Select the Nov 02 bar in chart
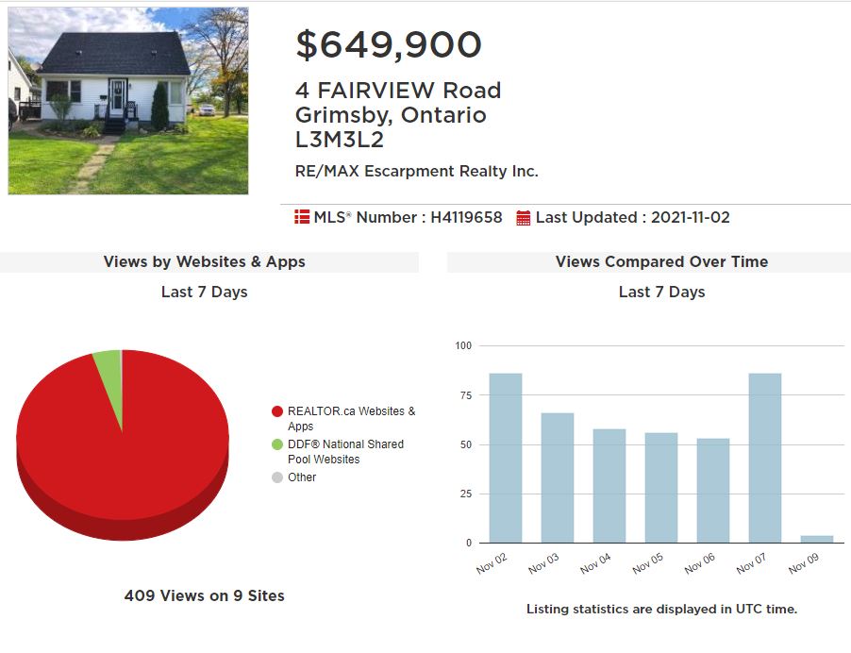 tap(506, 458)
